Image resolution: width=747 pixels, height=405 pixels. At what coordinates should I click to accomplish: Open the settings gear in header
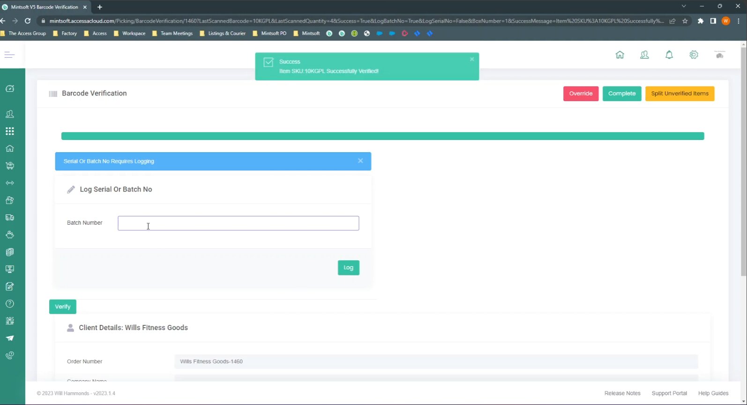point(694,55)
